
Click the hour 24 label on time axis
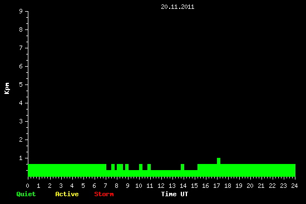pos(294,186)
